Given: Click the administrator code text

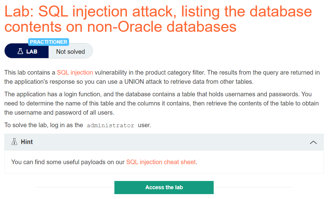Looking at the screenshot, I should [111, 125].
